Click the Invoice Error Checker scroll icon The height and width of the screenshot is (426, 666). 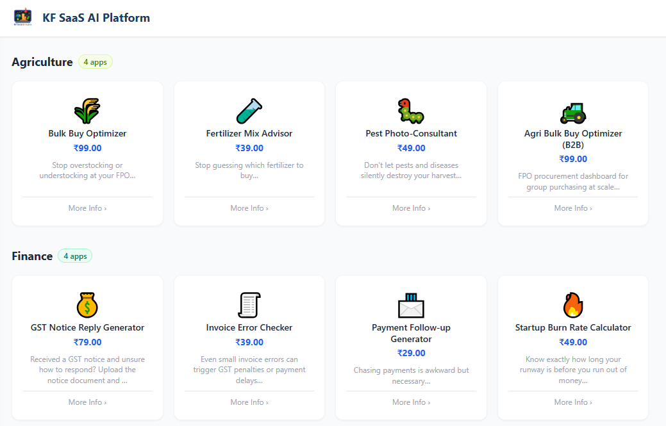[x=249, y=306]
